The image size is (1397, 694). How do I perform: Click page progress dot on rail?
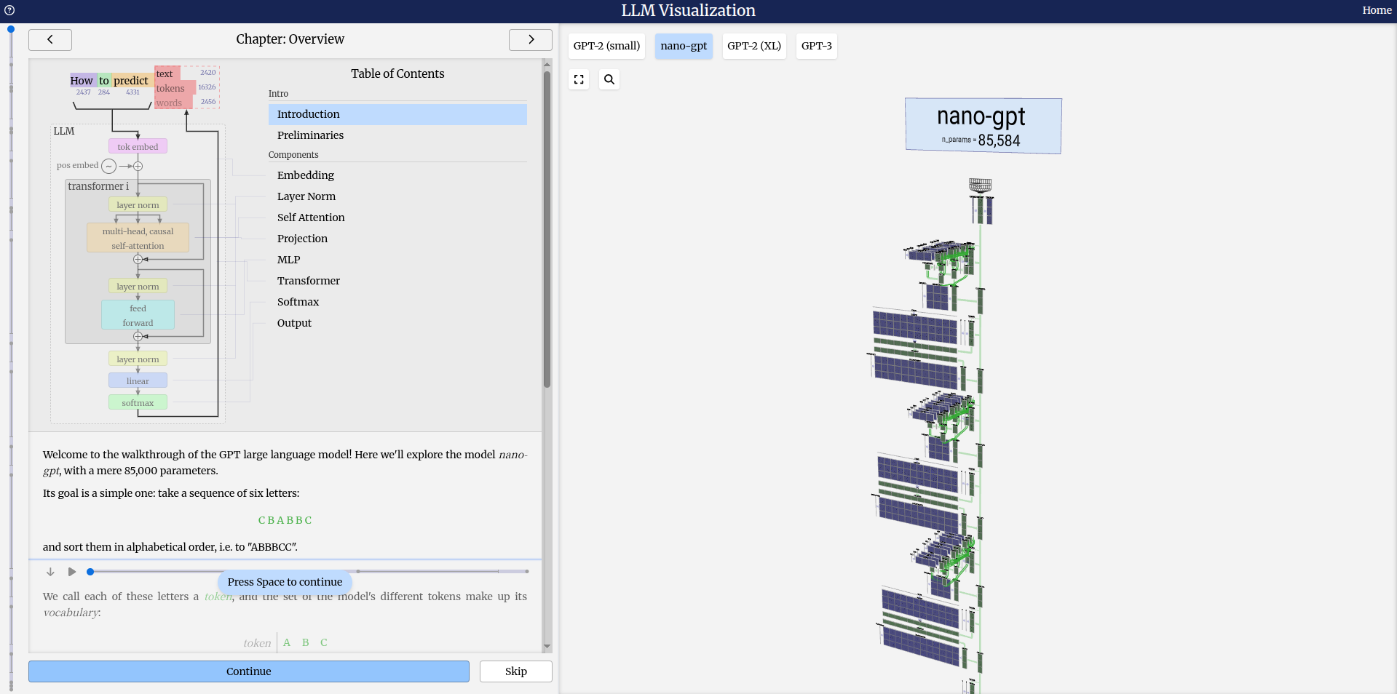click(11, 29)
